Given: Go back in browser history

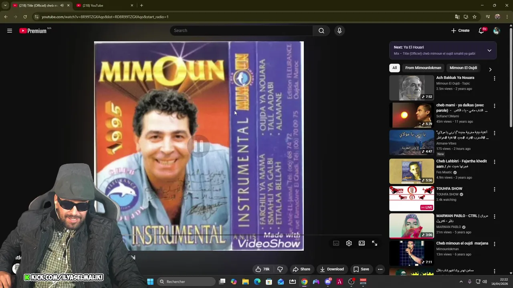Looking at the screenshot, I should (x=6, y=17).
